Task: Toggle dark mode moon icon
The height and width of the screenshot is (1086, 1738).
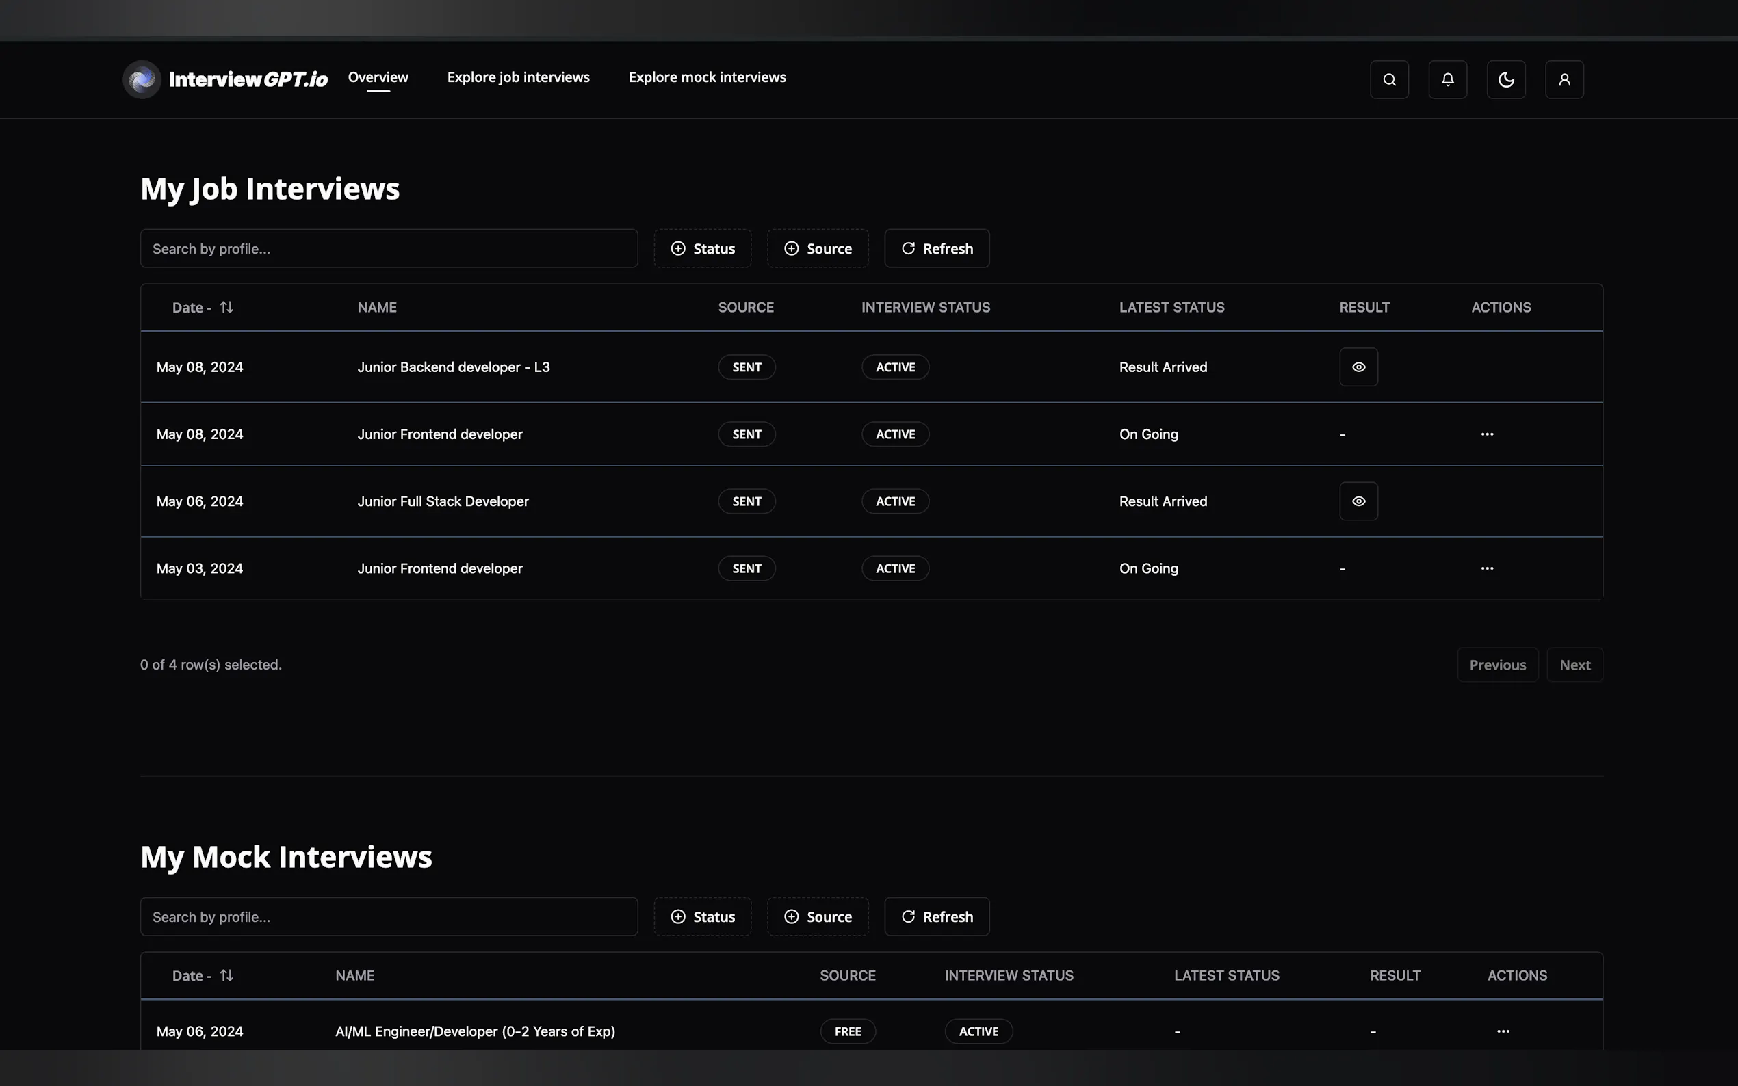Action: pos(1506,80)
